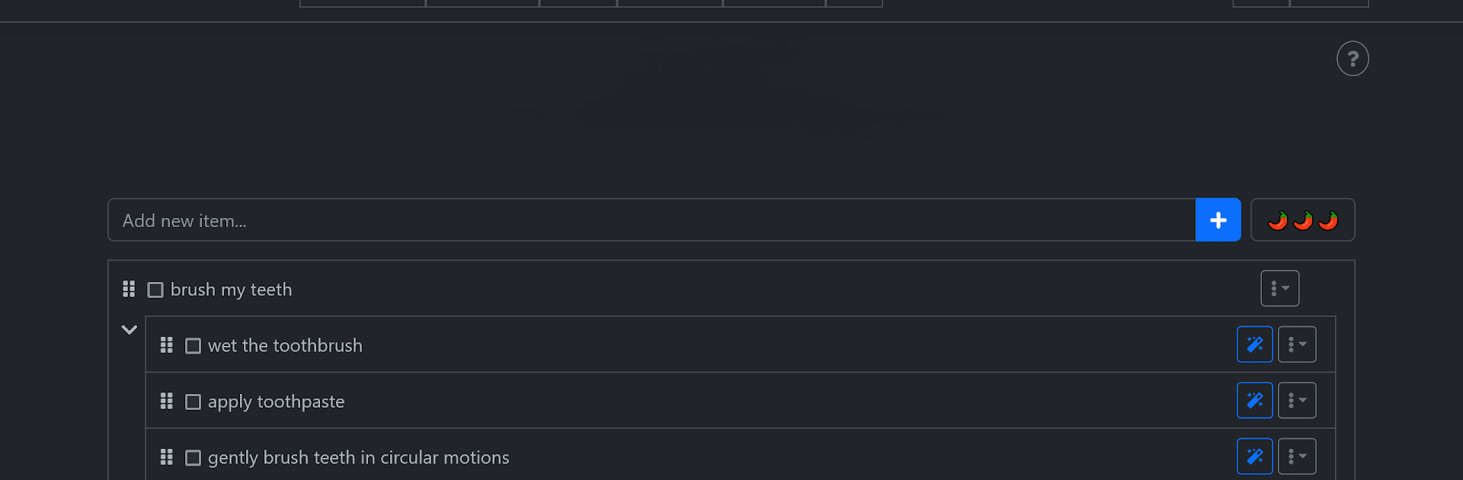
Task: Check off 'brush my teeth' task
Action: coord(155,290)
